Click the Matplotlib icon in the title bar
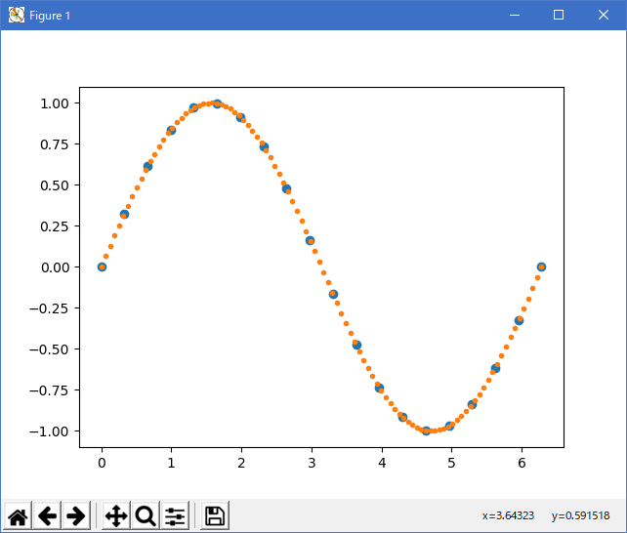 pyautogui.click(x=17, y=16)
